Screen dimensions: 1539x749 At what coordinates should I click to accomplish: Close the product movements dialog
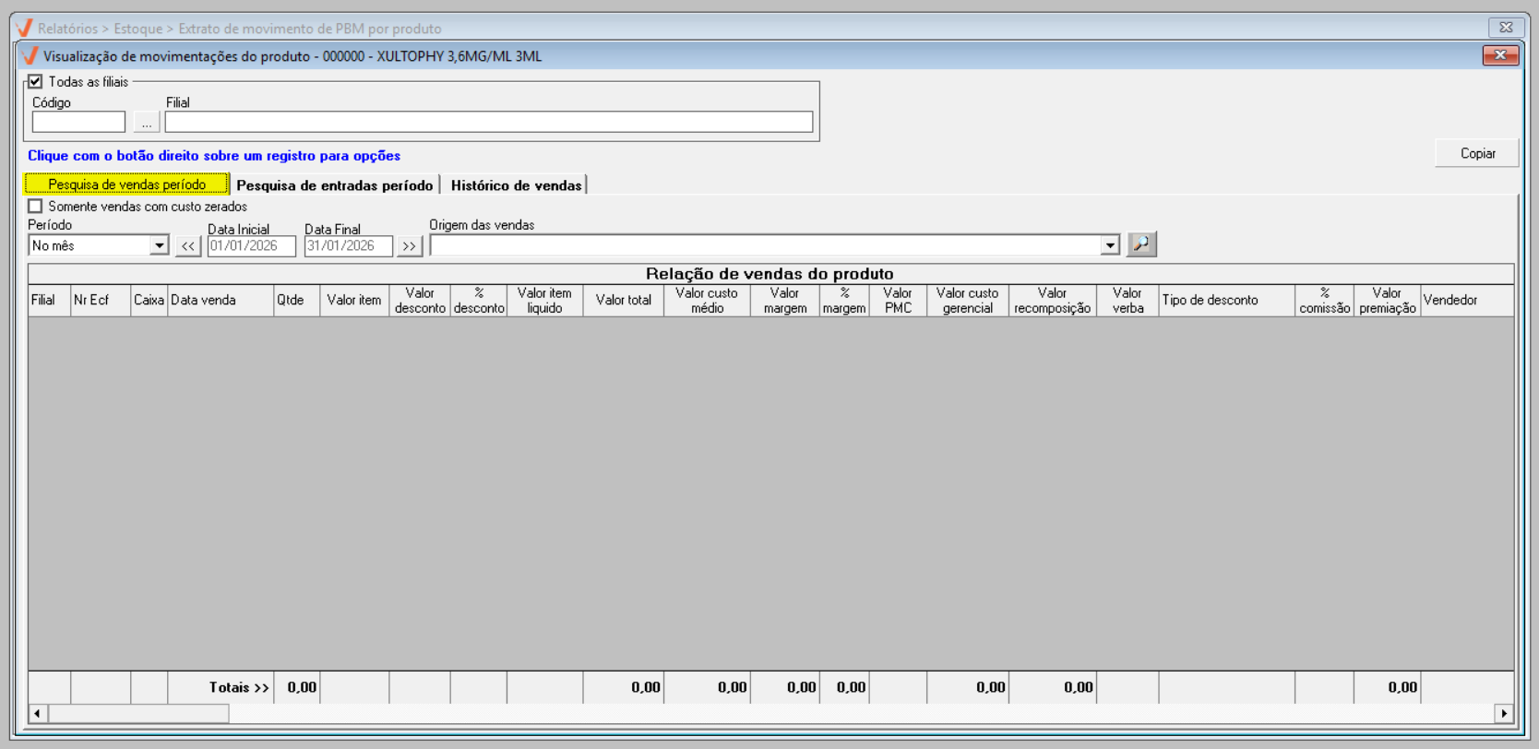pos(1500,55)
